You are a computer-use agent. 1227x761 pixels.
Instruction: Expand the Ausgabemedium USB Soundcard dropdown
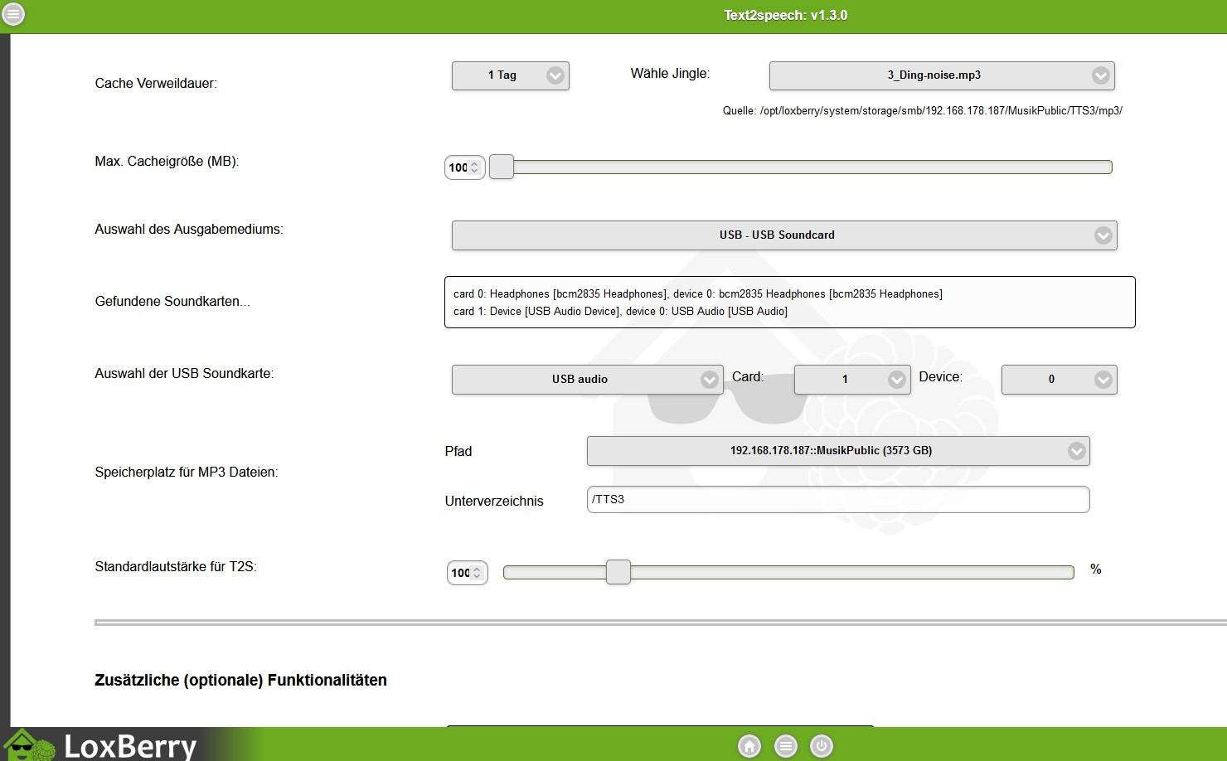pyautogui.click(x=783, y=235)
